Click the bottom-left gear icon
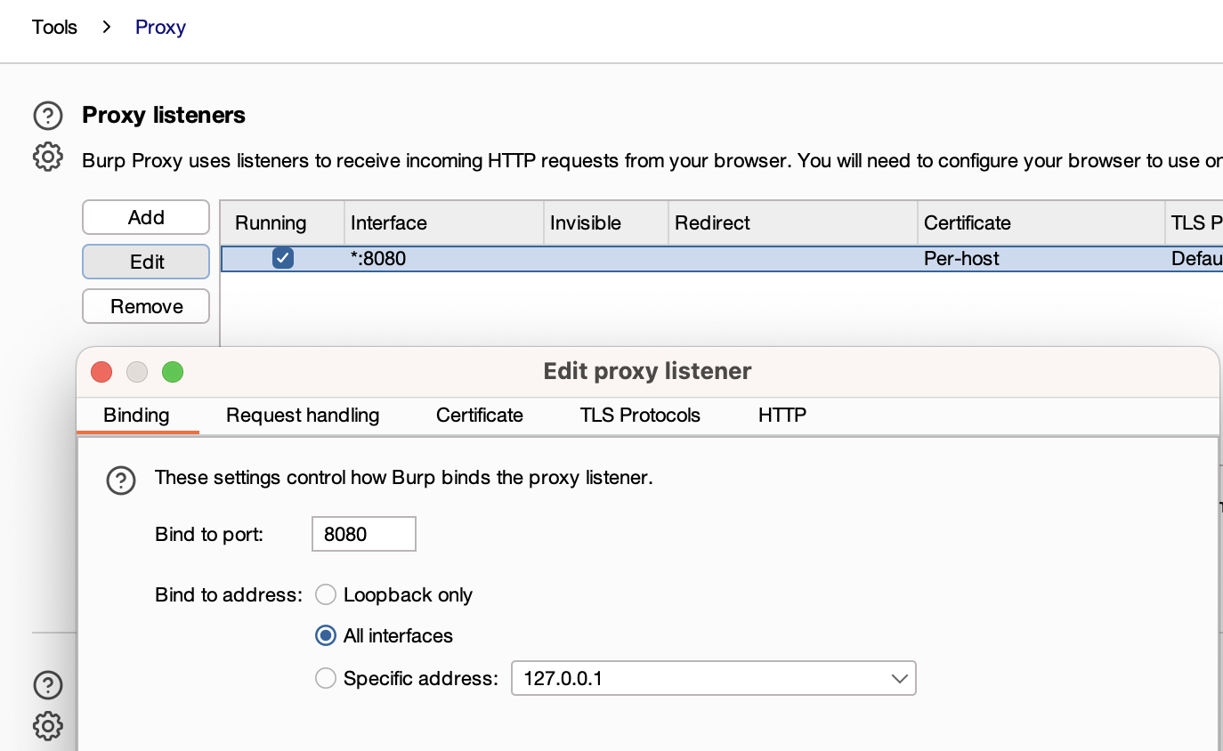This screenshot has width=1223, height=751. [x=48, y=725]
